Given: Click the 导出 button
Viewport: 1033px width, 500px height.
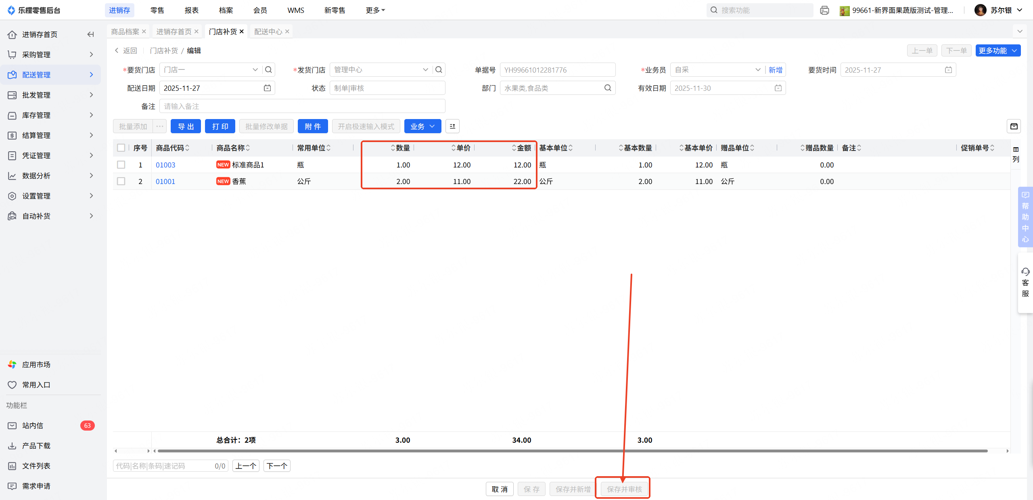Looking at the screenshot, I should (186, 126).
